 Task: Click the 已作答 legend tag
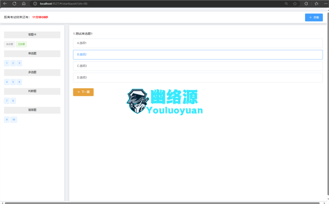pyautogui.click(x=22, y=44)
